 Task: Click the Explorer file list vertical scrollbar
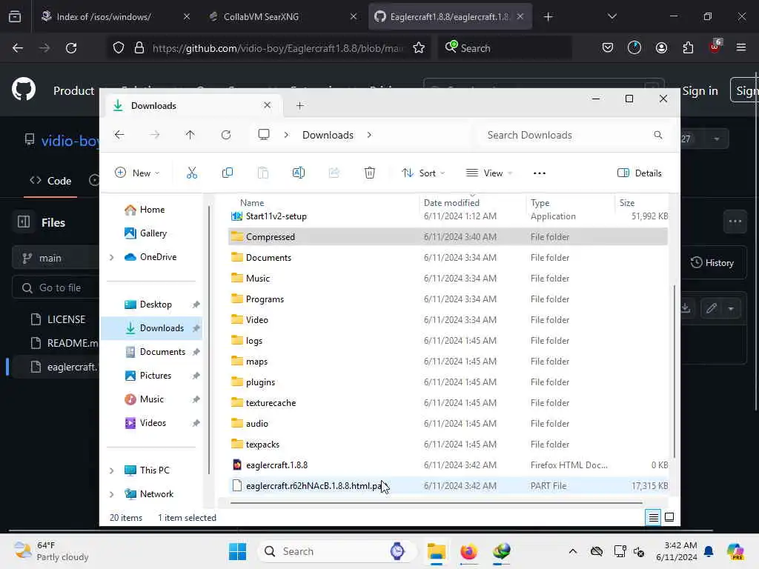pos(674,370)
